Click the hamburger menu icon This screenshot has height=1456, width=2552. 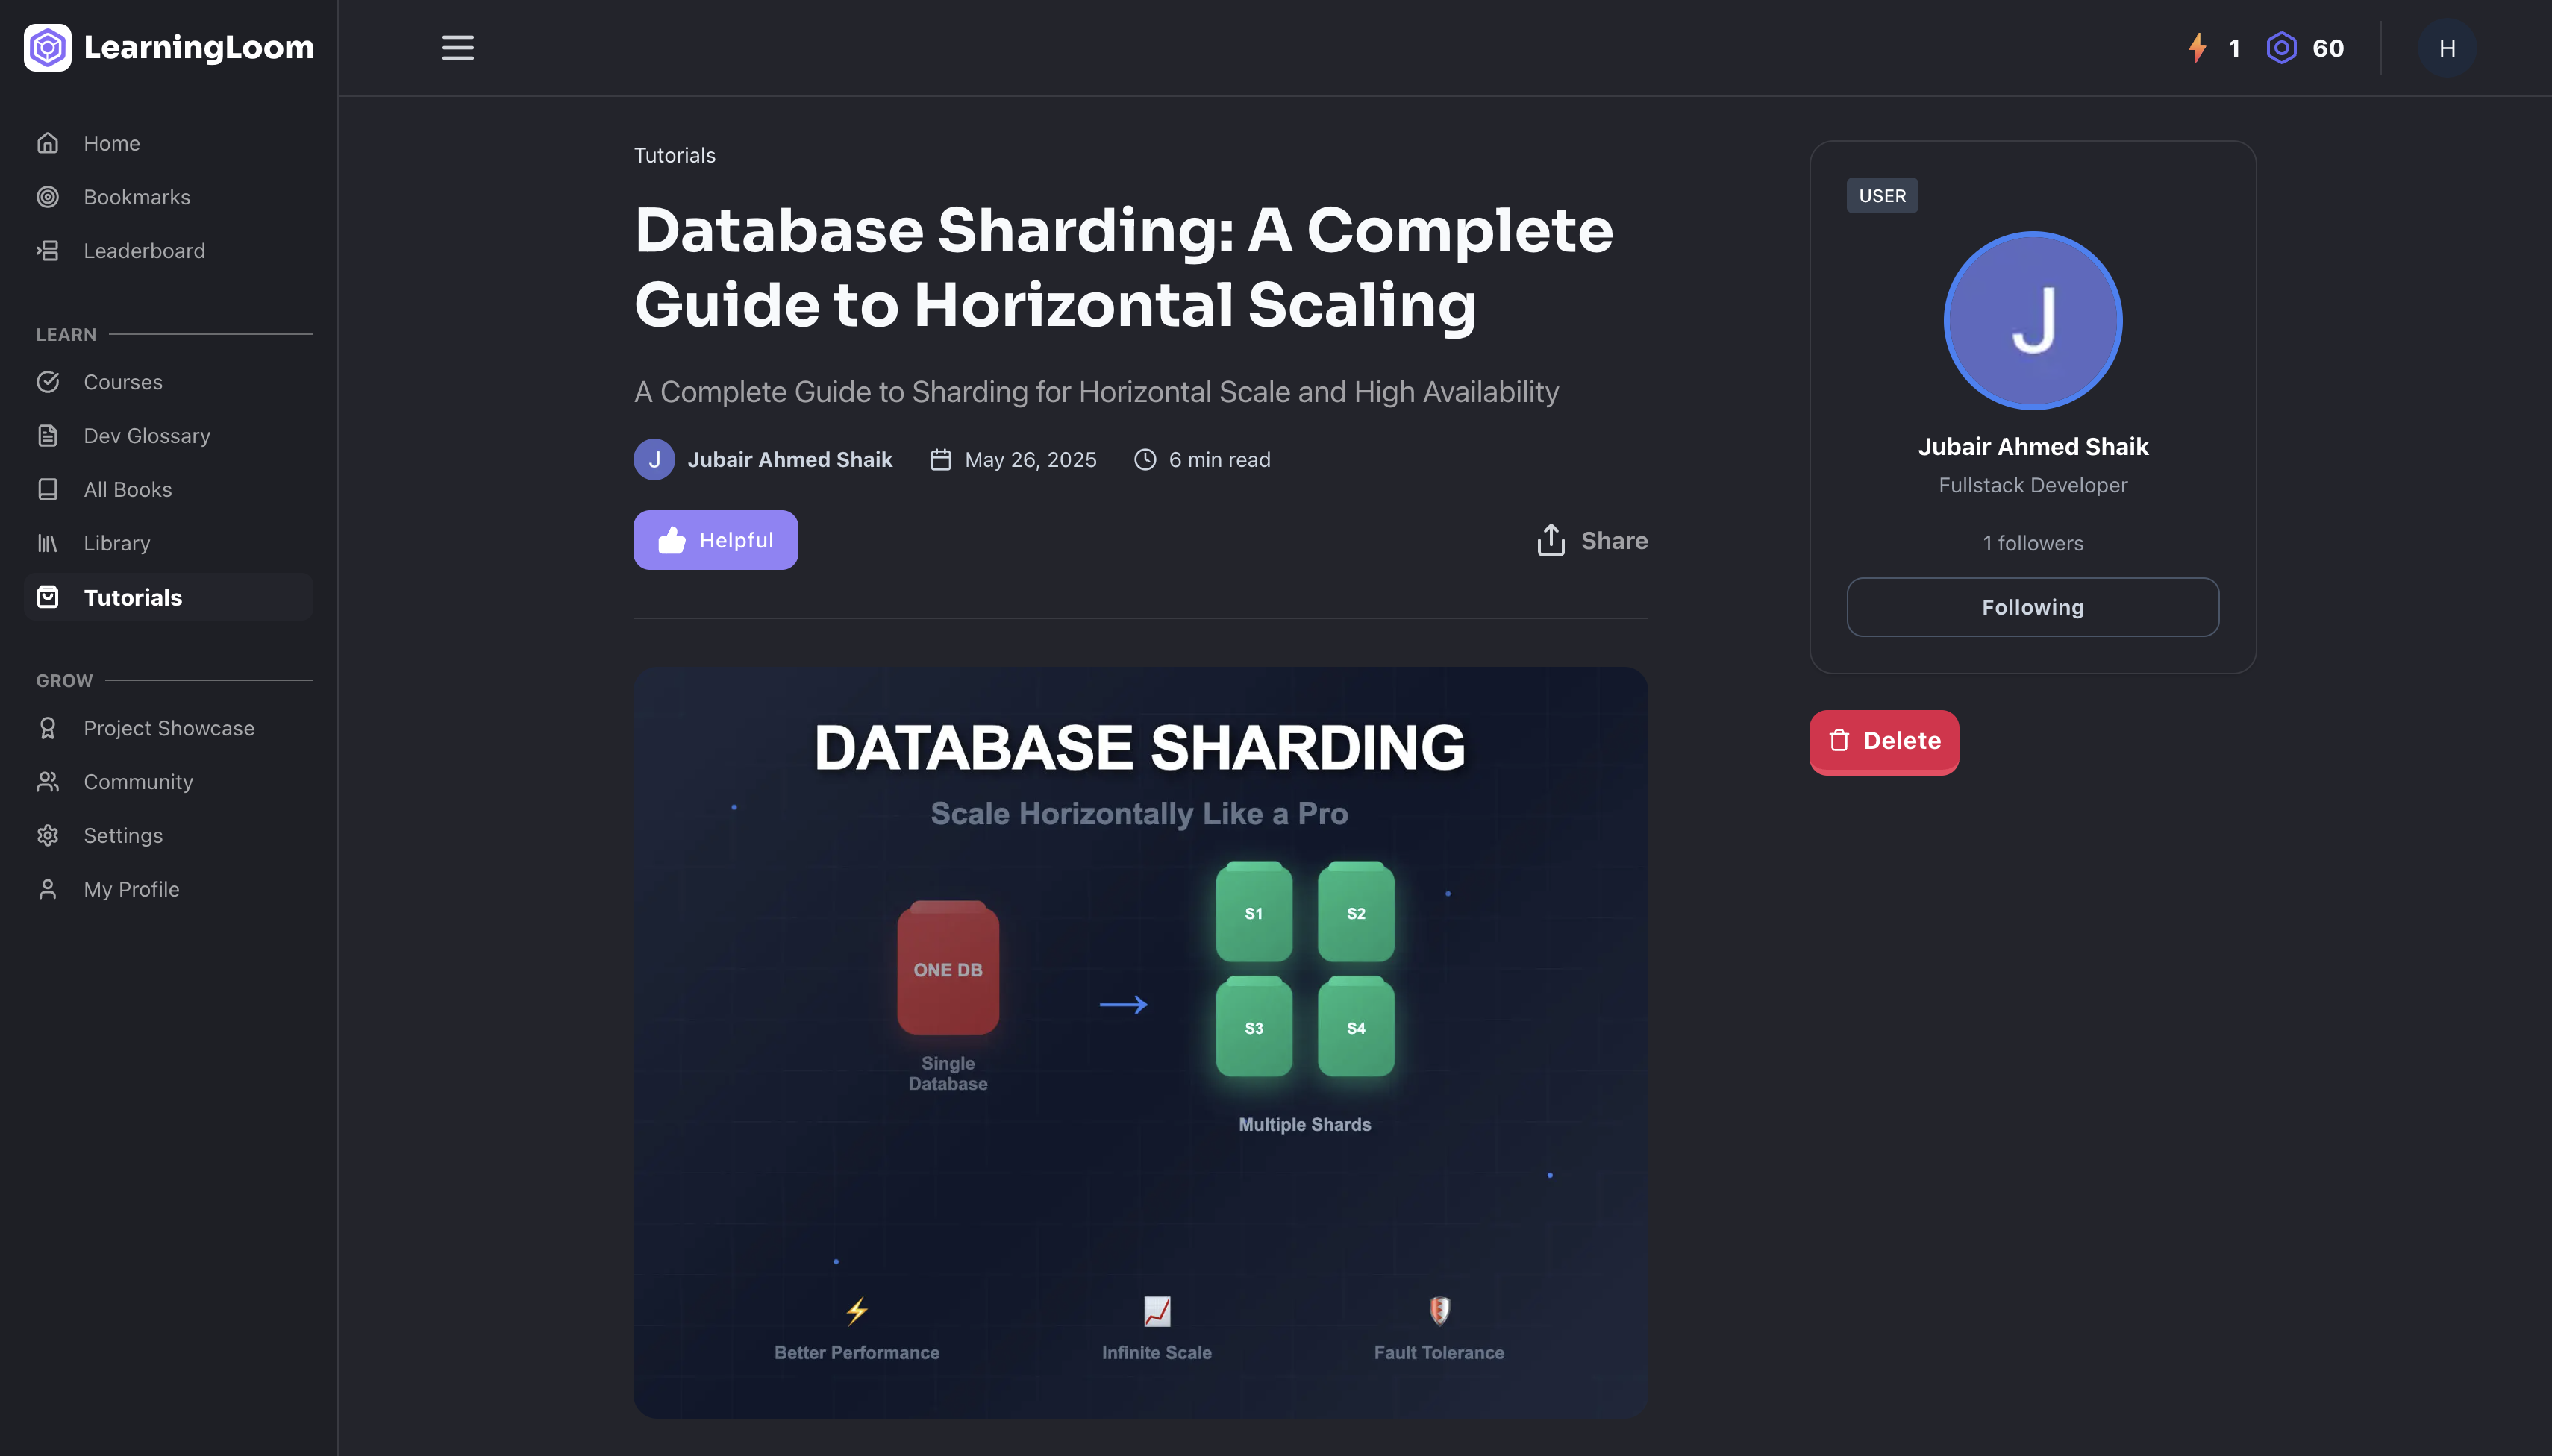pos(458,48)
